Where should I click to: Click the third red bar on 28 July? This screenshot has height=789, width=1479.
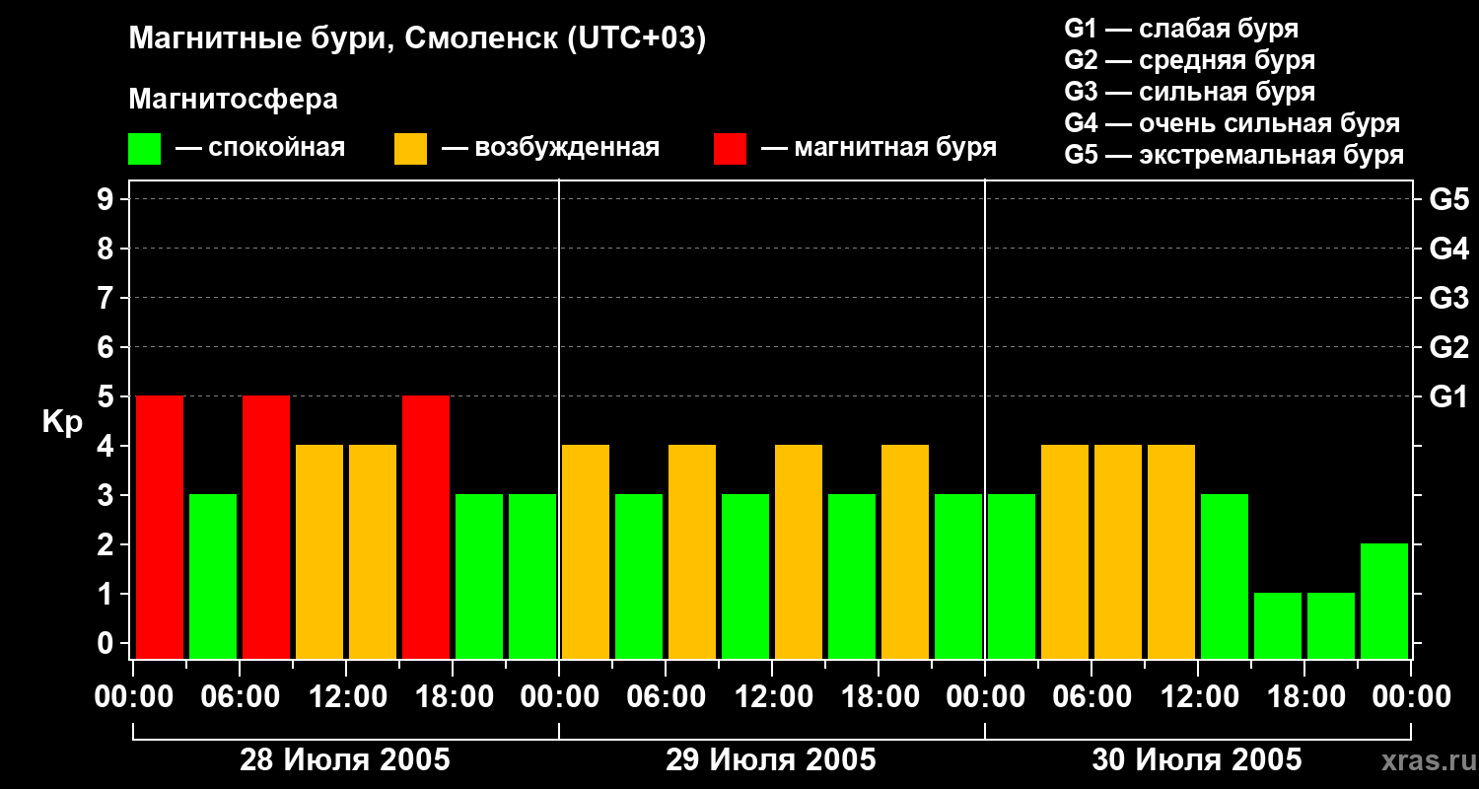[x=426, y=527]
